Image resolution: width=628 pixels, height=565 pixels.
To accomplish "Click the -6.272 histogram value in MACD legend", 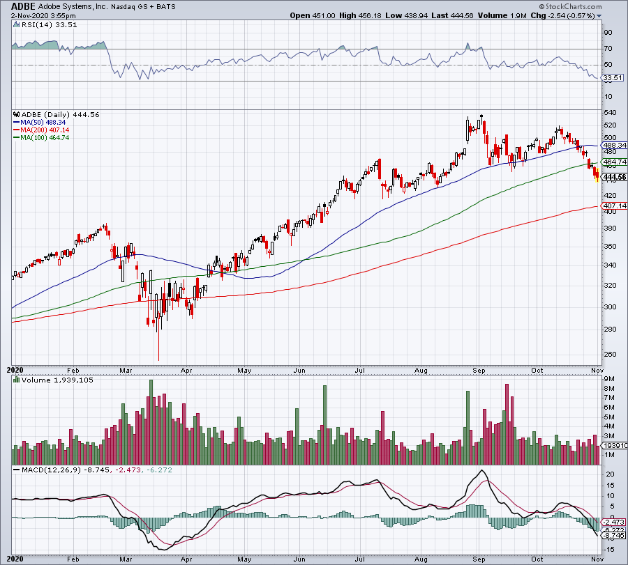I will 159,470.
